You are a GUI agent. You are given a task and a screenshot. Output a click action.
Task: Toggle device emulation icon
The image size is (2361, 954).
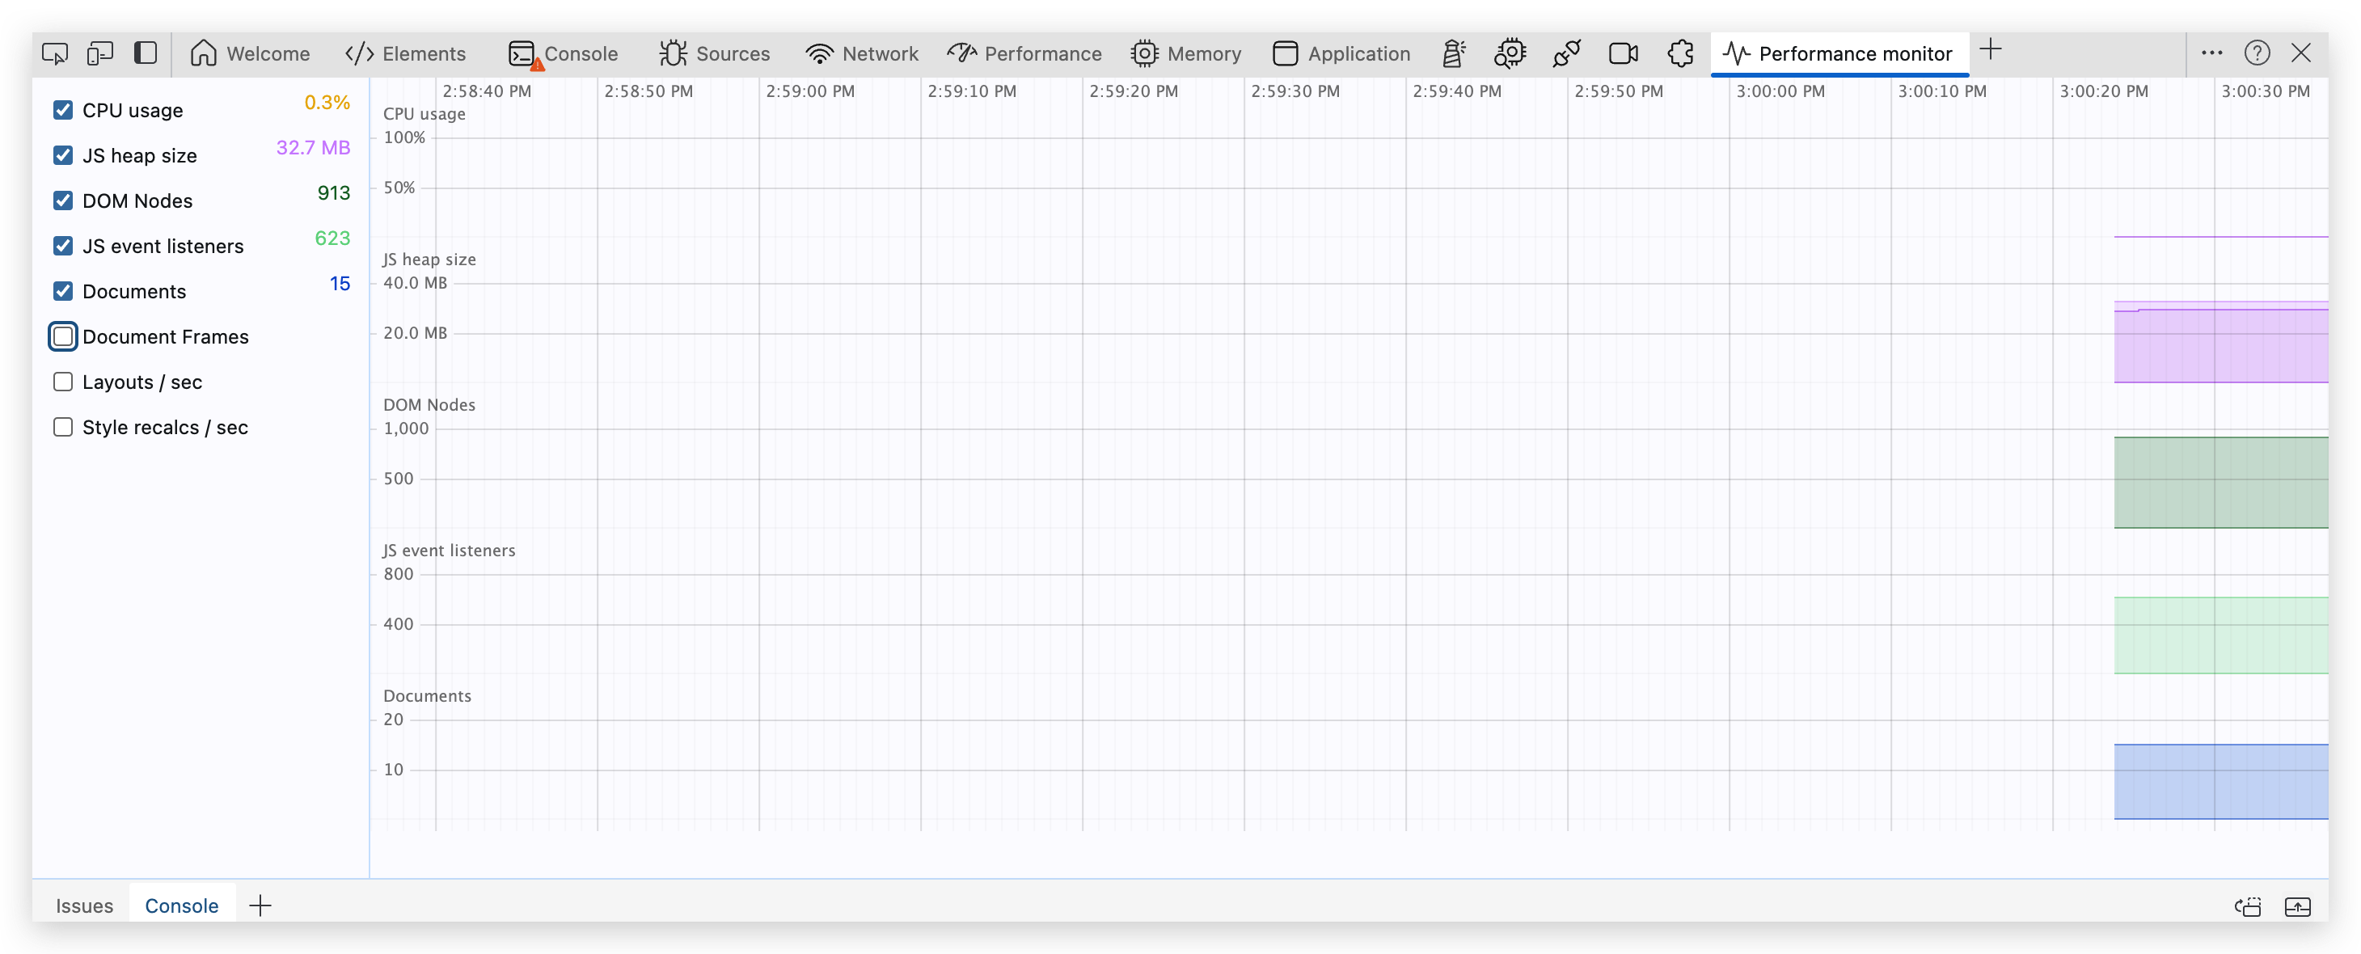coord(100,53)
